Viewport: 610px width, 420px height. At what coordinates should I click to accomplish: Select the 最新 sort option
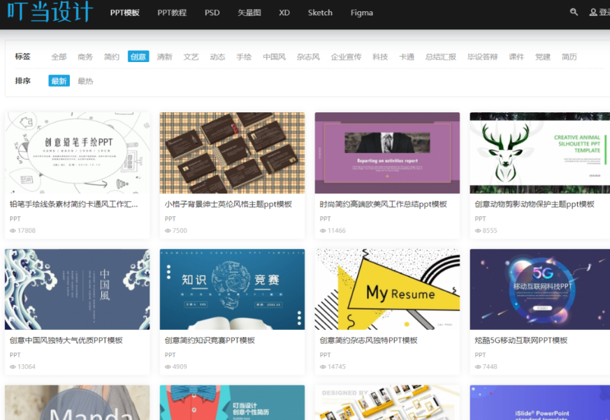click(x=59, y=81)
